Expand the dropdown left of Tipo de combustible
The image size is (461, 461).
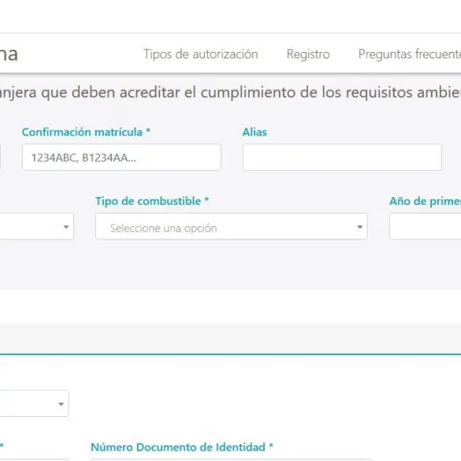(37, 226)
